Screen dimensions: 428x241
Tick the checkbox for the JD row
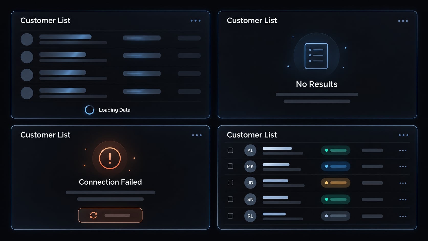(230, 183)
